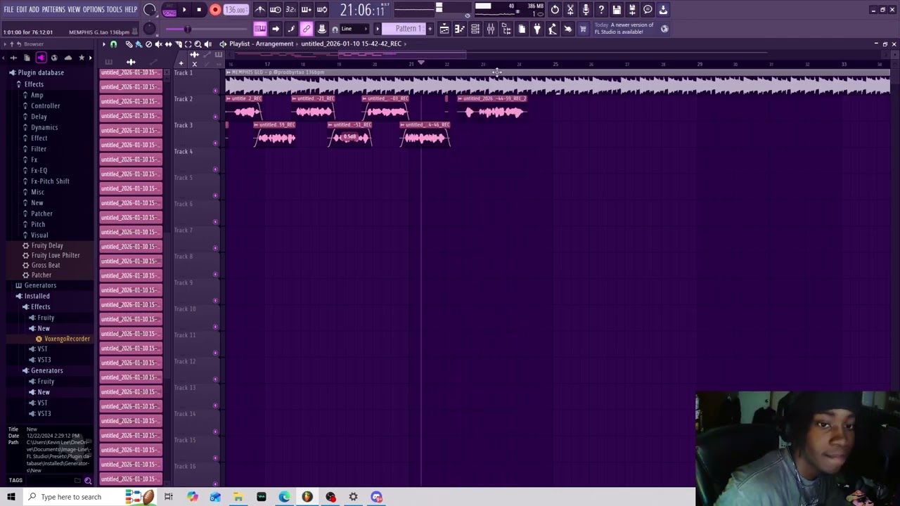900x506 pixels.
Task: Stop playback with the stop button
Action: click(x=199, y=10)
